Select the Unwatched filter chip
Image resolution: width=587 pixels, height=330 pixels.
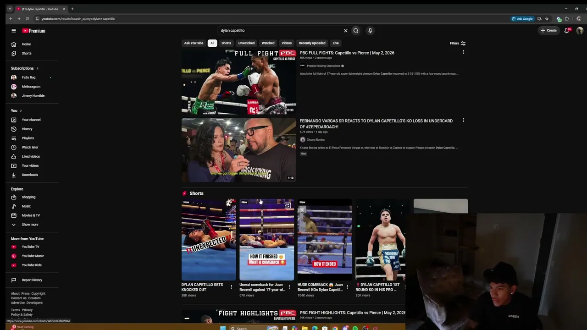pyautogui.click(x=246, y=43)
